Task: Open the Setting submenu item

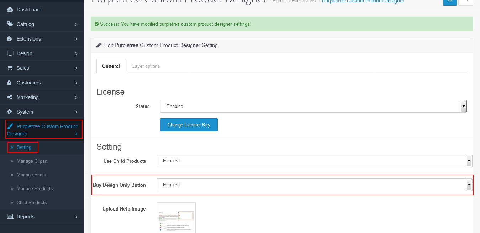Action: click(x=24, y=147)
